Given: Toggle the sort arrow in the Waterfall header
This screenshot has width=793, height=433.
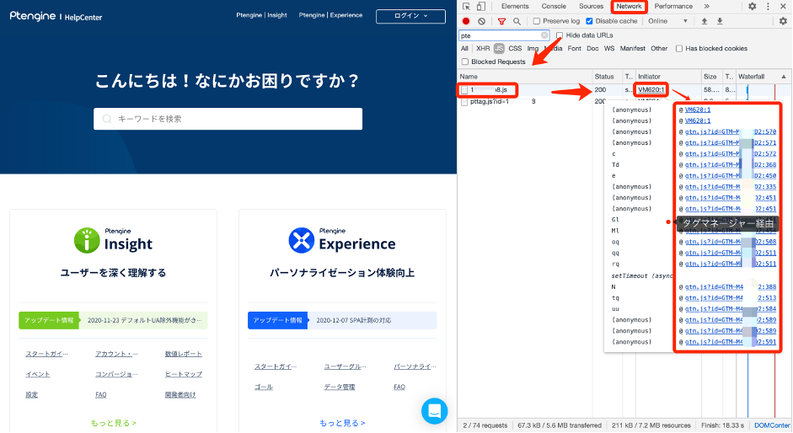Looking at the screenshot, I should point(784,77).
